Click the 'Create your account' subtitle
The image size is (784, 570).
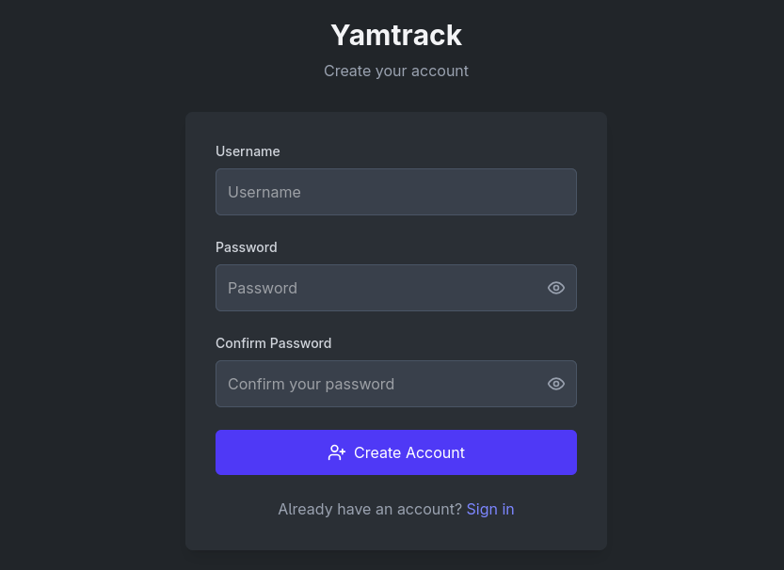(x=396, y=71)
